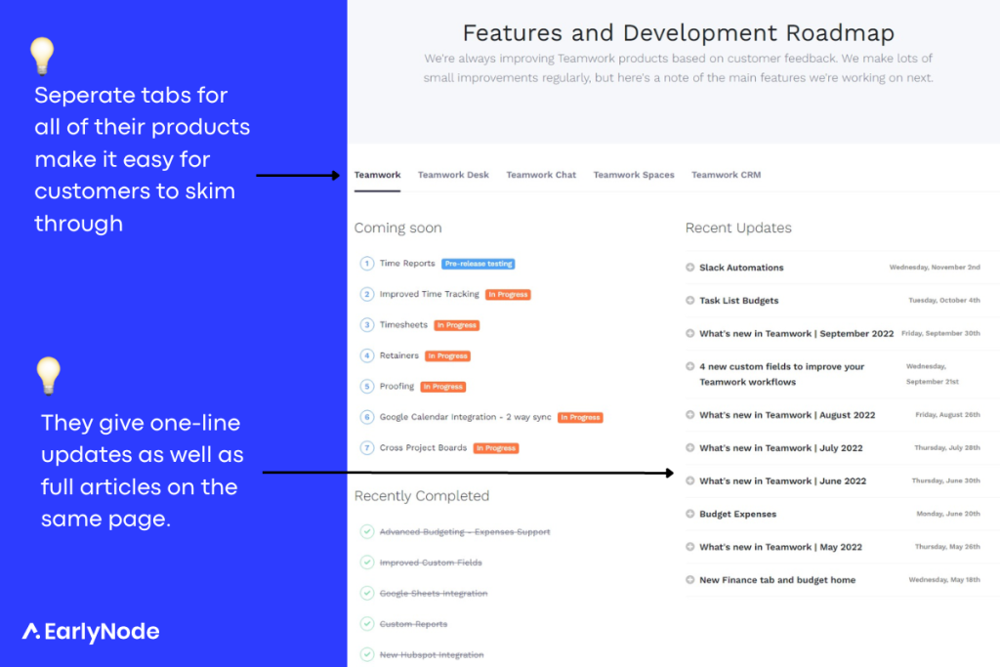This screenshot has height=667, width=1000.
Task: Click checkmark icon beside Custom Reports
Action: 367,624
